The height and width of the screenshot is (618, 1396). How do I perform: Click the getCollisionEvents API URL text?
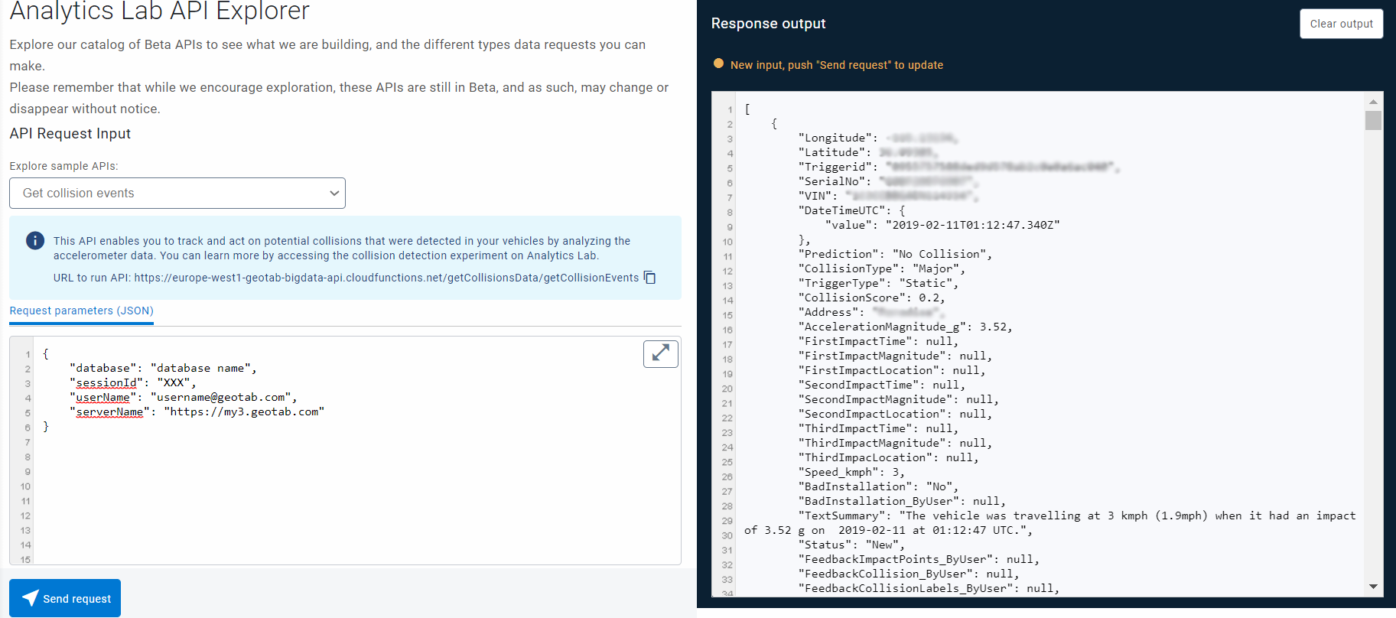[386, 278]
